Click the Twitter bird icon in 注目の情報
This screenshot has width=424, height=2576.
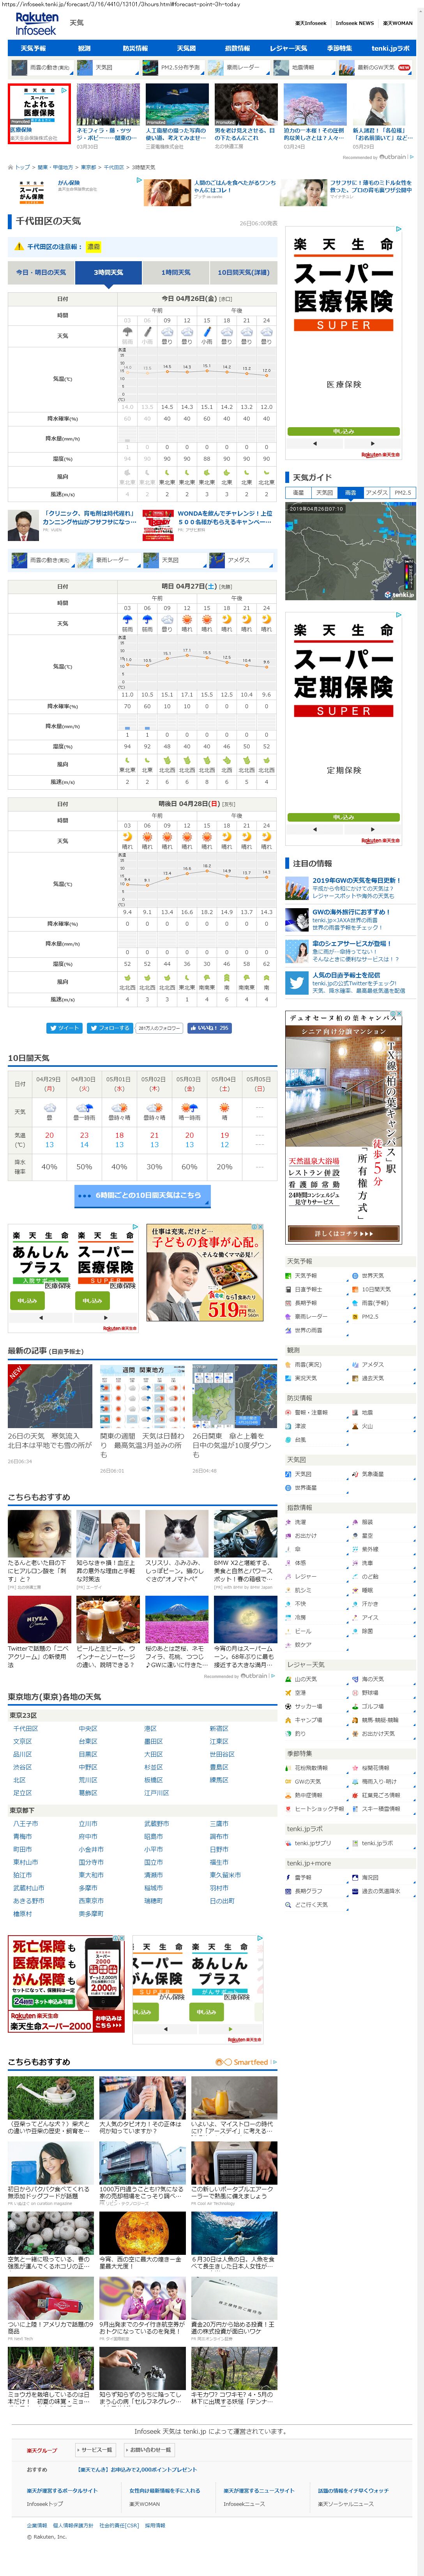coord(297,983)
